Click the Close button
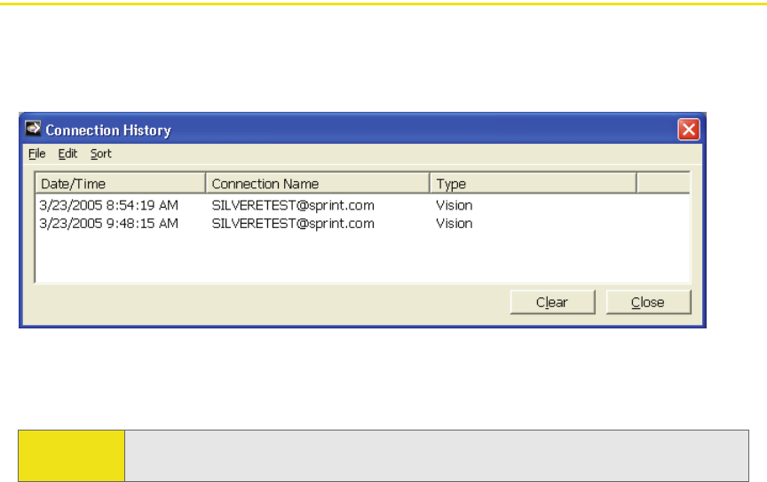The width and height of the screenshot is (767, 482). click(x=648, y=302)
